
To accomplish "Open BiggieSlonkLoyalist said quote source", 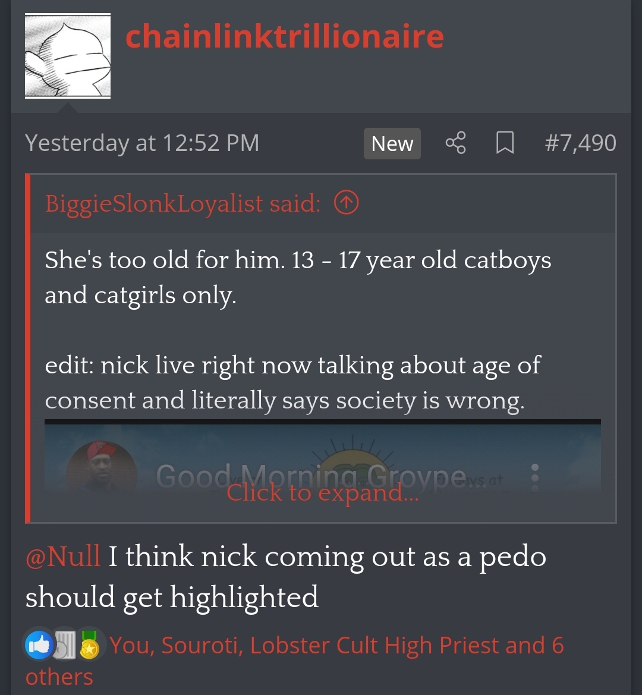I will coord(182,203).
